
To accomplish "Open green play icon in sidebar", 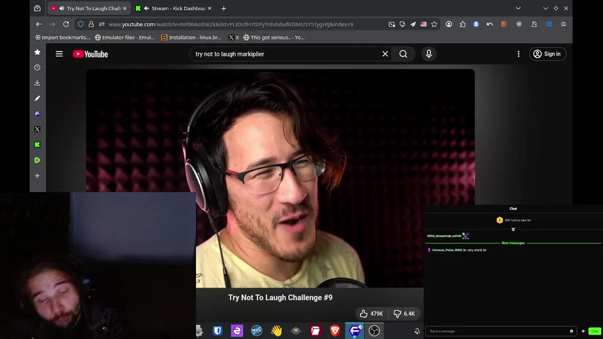I will point(37,160).
